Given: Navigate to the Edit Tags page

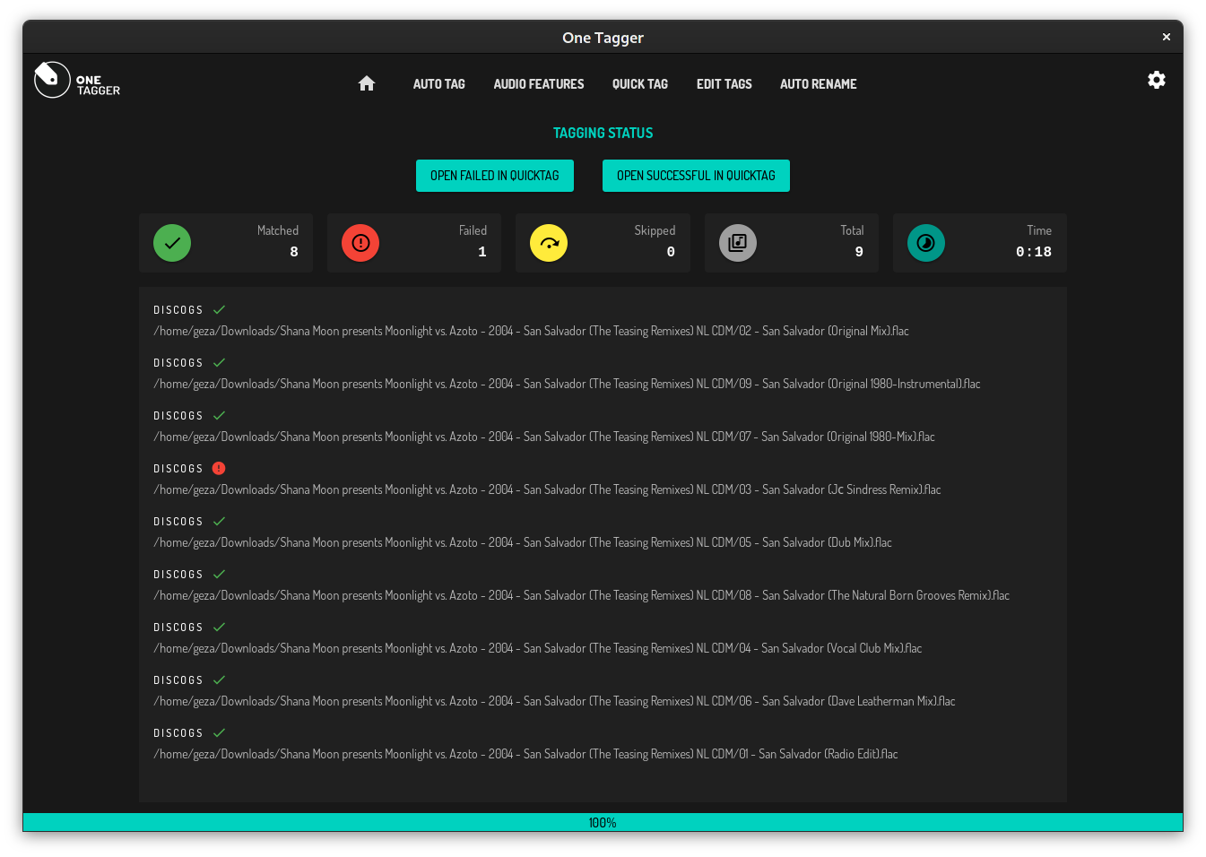Looking at the screenshot, I should [x=724, y=83].
